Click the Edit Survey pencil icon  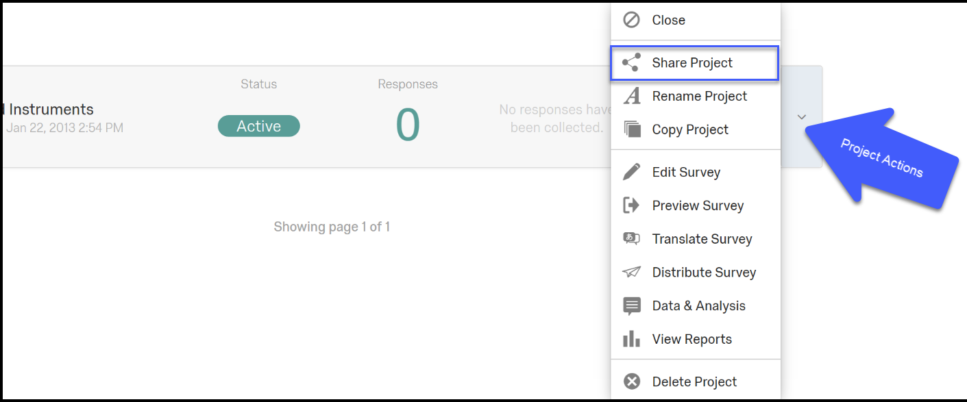[631, 172]
